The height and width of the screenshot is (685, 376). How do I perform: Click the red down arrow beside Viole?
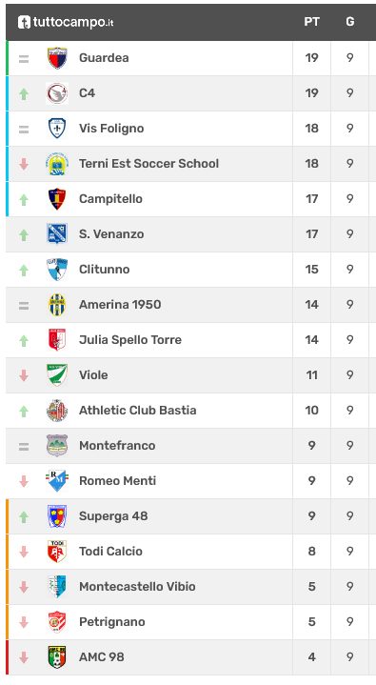pyautogui.click(x=24, y=375)
